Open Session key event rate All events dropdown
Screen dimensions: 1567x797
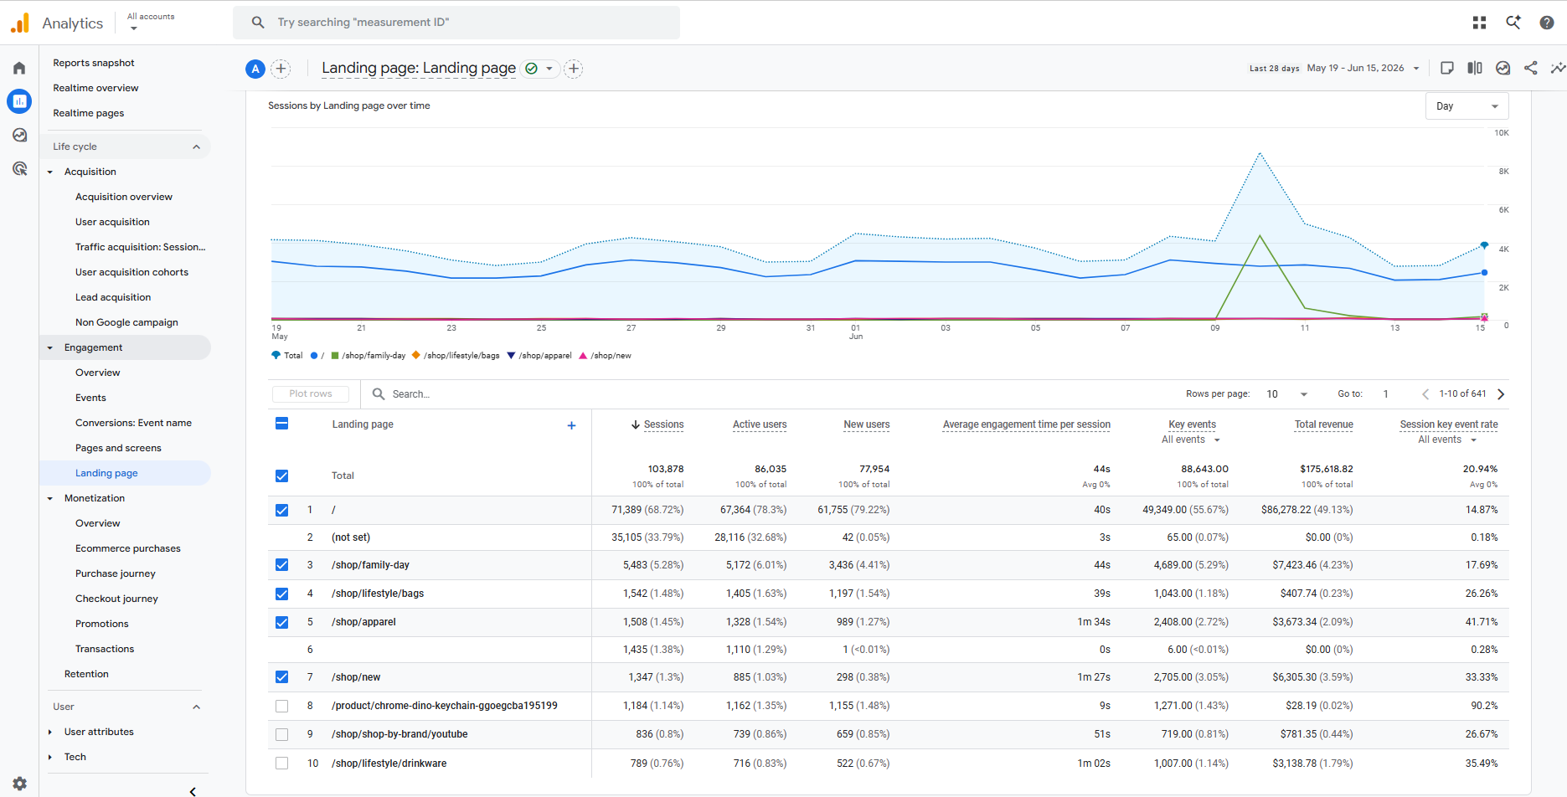[1447, 440]
